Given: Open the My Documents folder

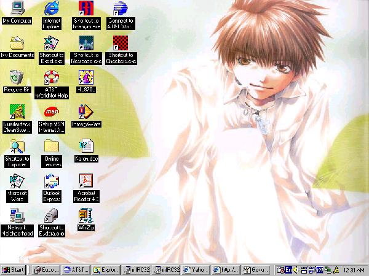Looking at the screenshot, I should pyautogui.click(x=17, y=43).
